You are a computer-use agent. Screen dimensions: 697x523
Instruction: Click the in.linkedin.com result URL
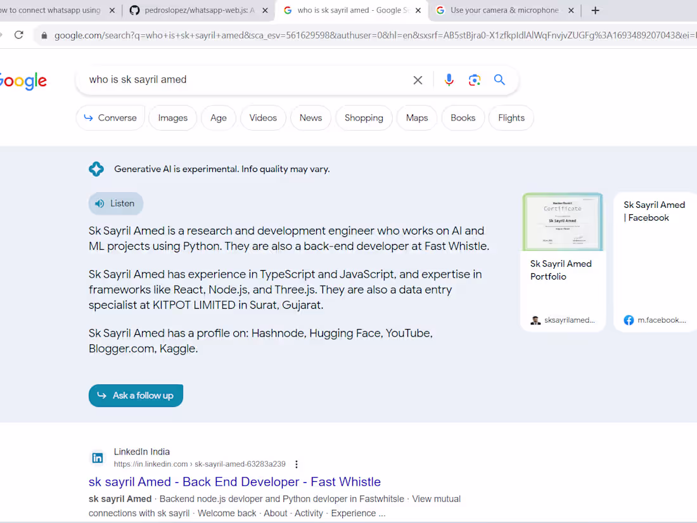coord(200,464)
